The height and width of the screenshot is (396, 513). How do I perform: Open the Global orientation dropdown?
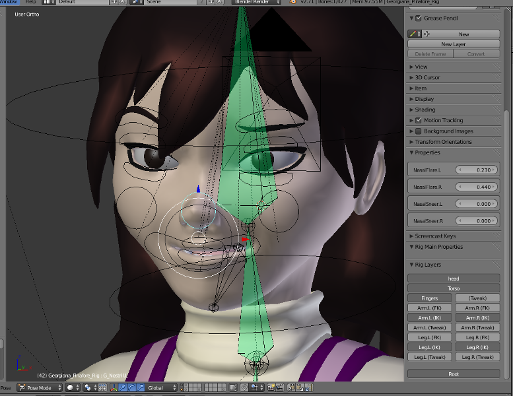point(162,388)
